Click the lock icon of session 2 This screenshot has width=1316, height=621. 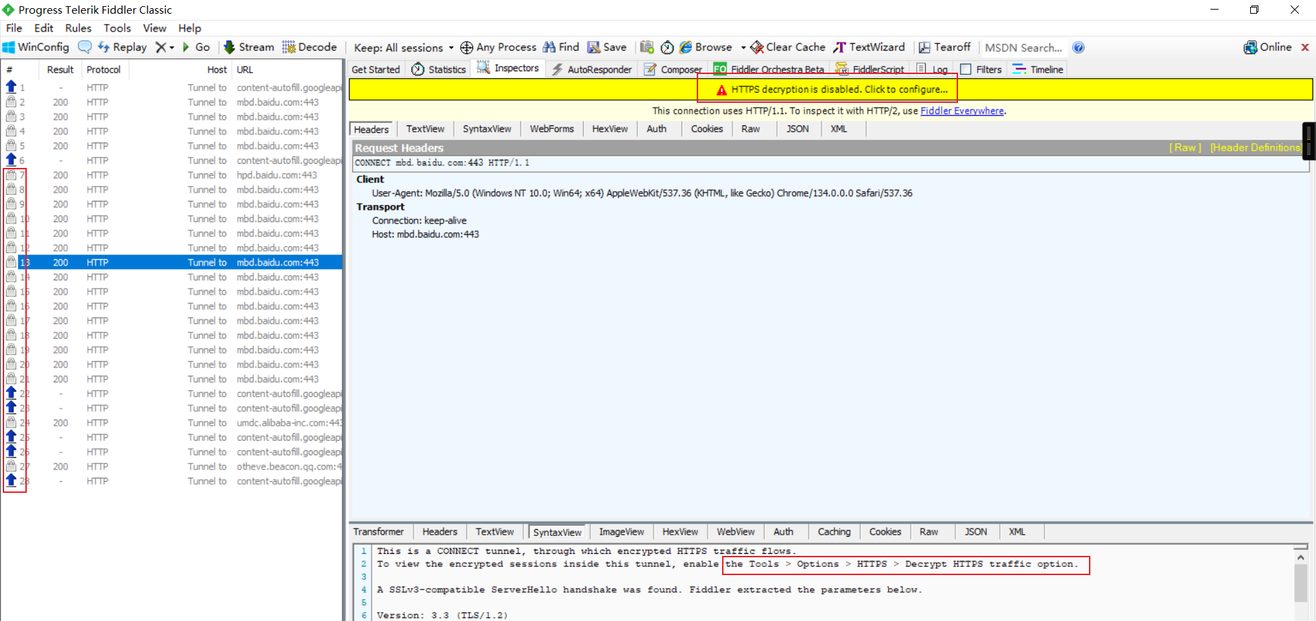[x=11, y=101]
